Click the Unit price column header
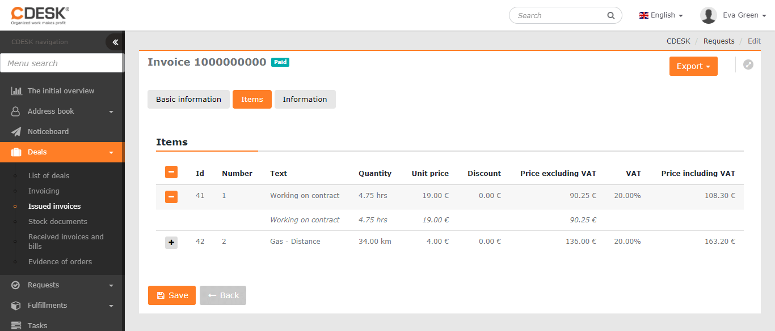Screen dimensions: 775x331 430,174
